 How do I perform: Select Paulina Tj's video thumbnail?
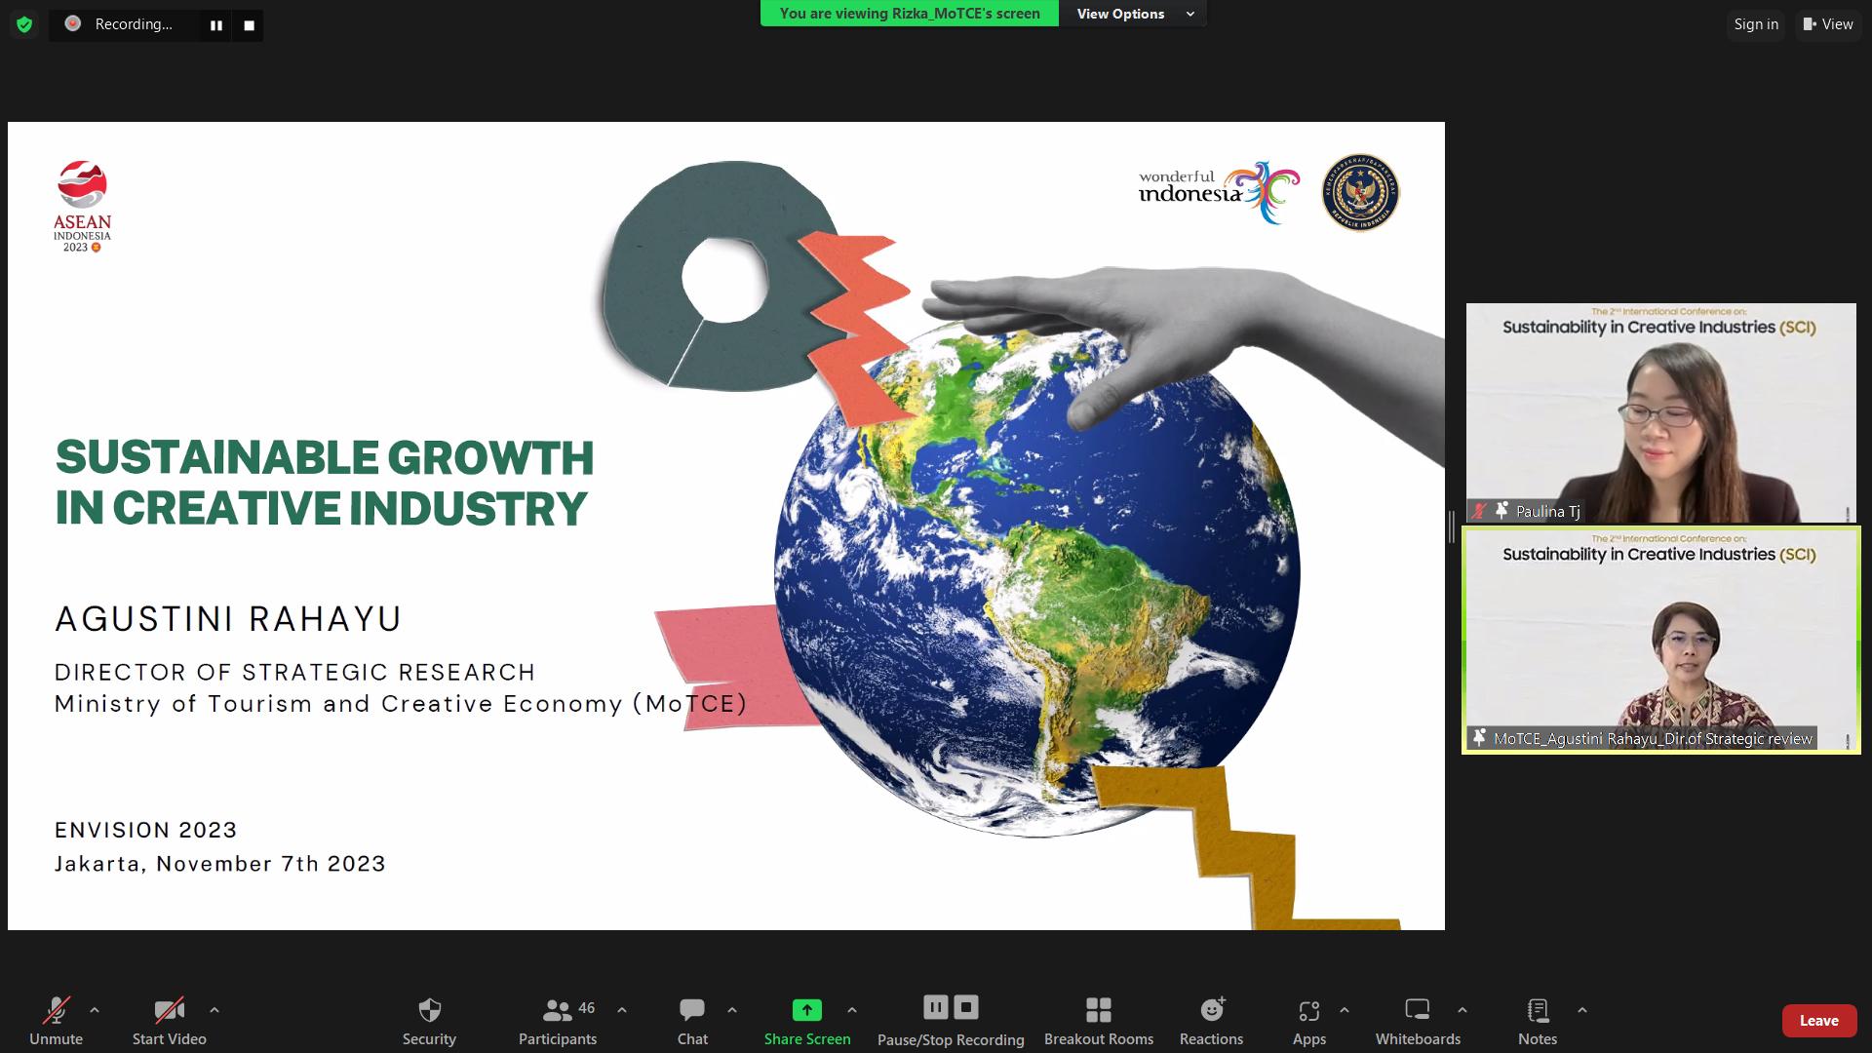[1660, 412]
